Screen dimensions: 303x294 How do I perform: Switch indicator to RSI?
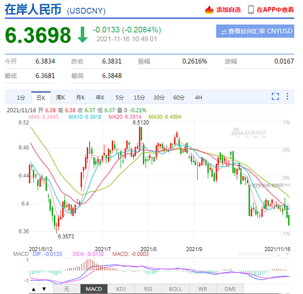pos(148,289)
